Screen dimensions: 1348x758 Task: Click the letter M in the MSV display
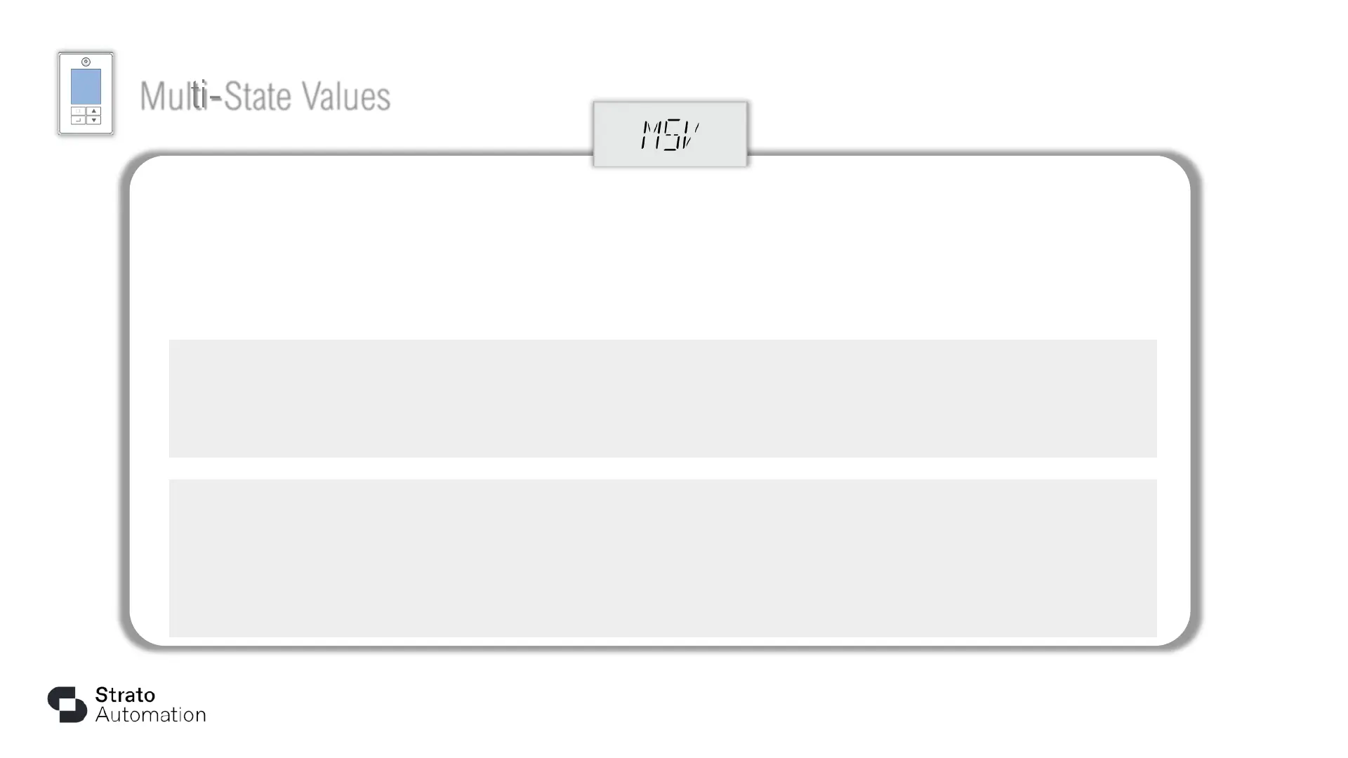tap(651, 135)
